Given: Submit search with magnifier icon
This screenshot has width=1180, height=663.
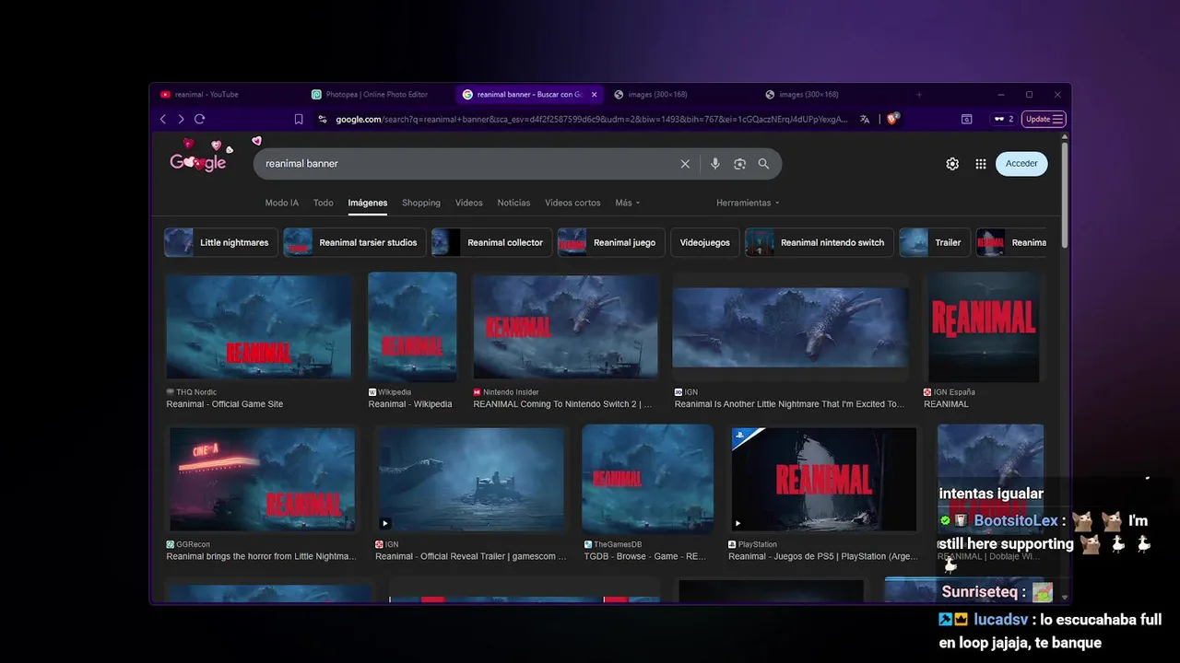Looking at the screenshot, I should [x=763, y=164].
